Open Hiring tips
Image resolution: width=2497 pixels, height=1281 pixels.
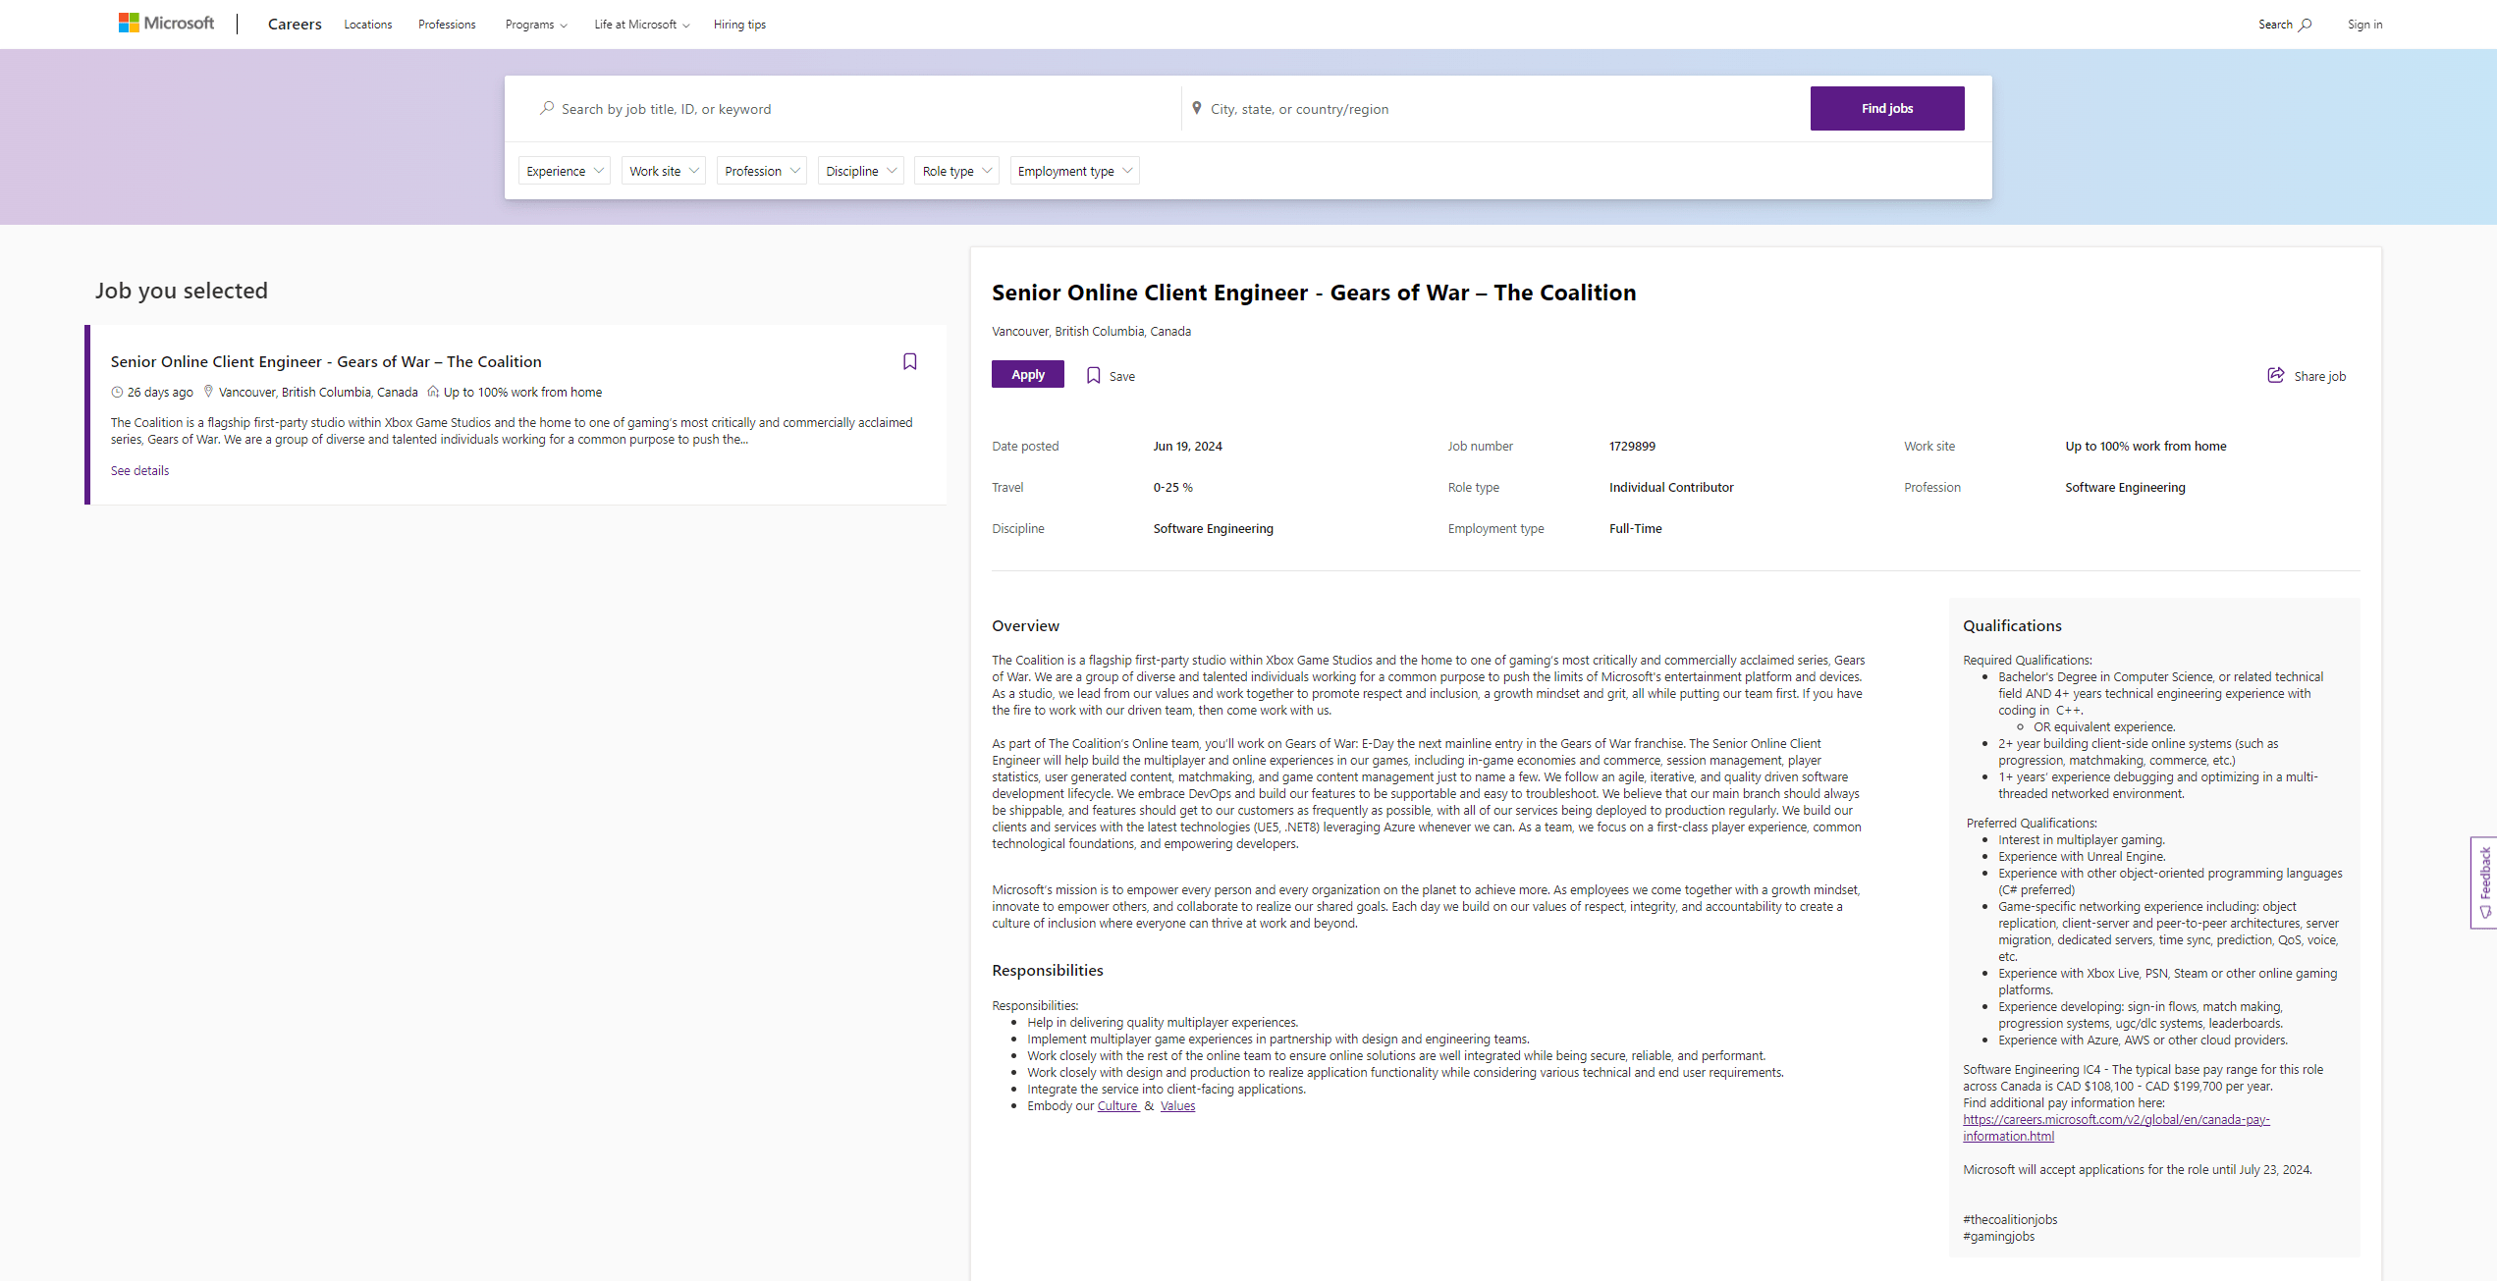coord(739,25)
